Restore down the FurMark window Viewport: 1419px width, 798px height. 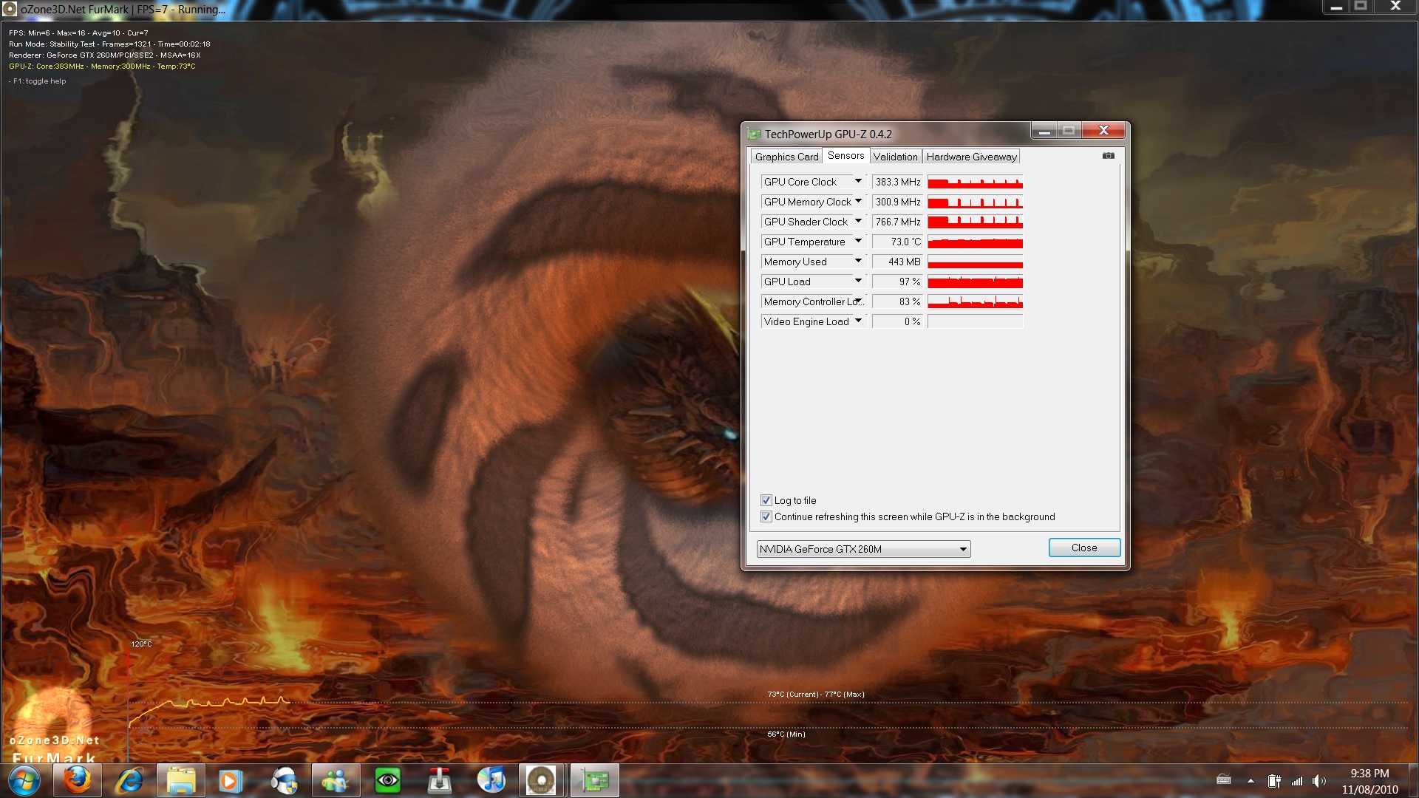[x=1361, y=7]
